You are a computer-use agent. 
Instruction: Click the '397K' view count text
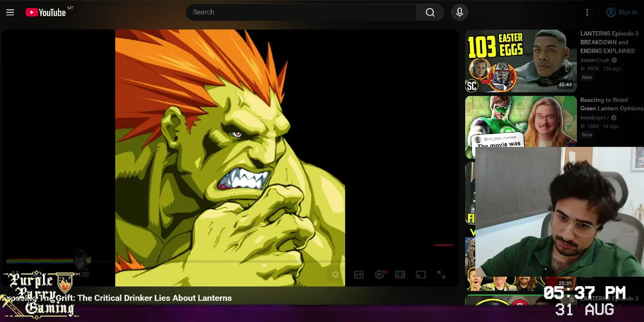pyautogui.click(x=593, y=69)
